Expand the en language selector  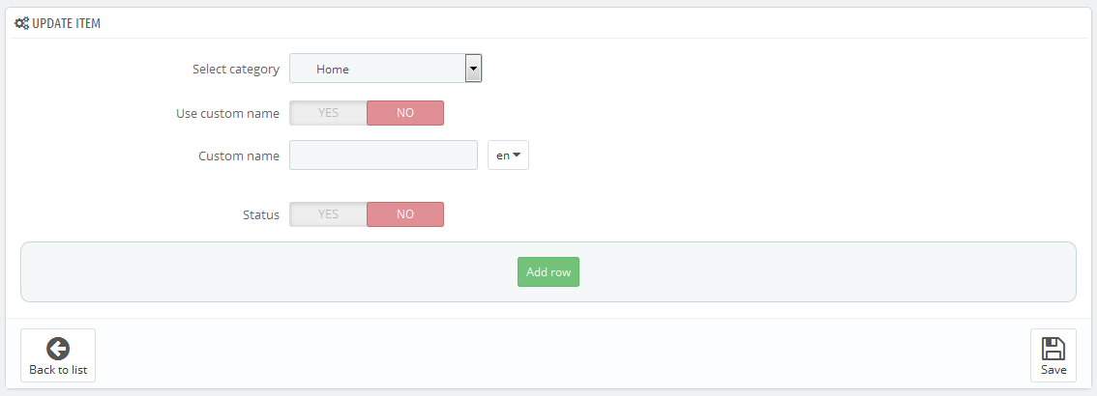point(508,156)
